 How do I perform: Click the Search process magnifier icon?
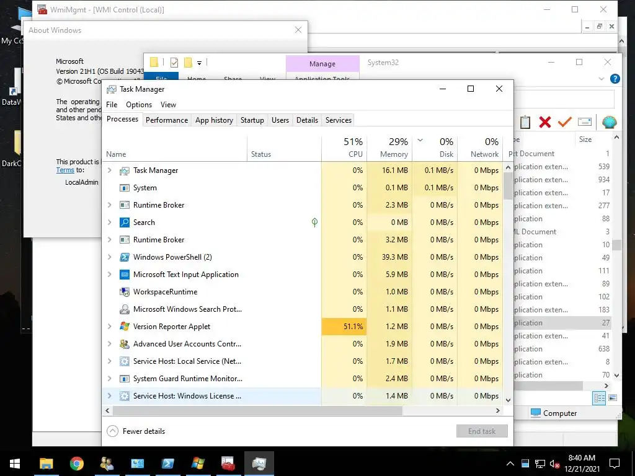(124, 223)
